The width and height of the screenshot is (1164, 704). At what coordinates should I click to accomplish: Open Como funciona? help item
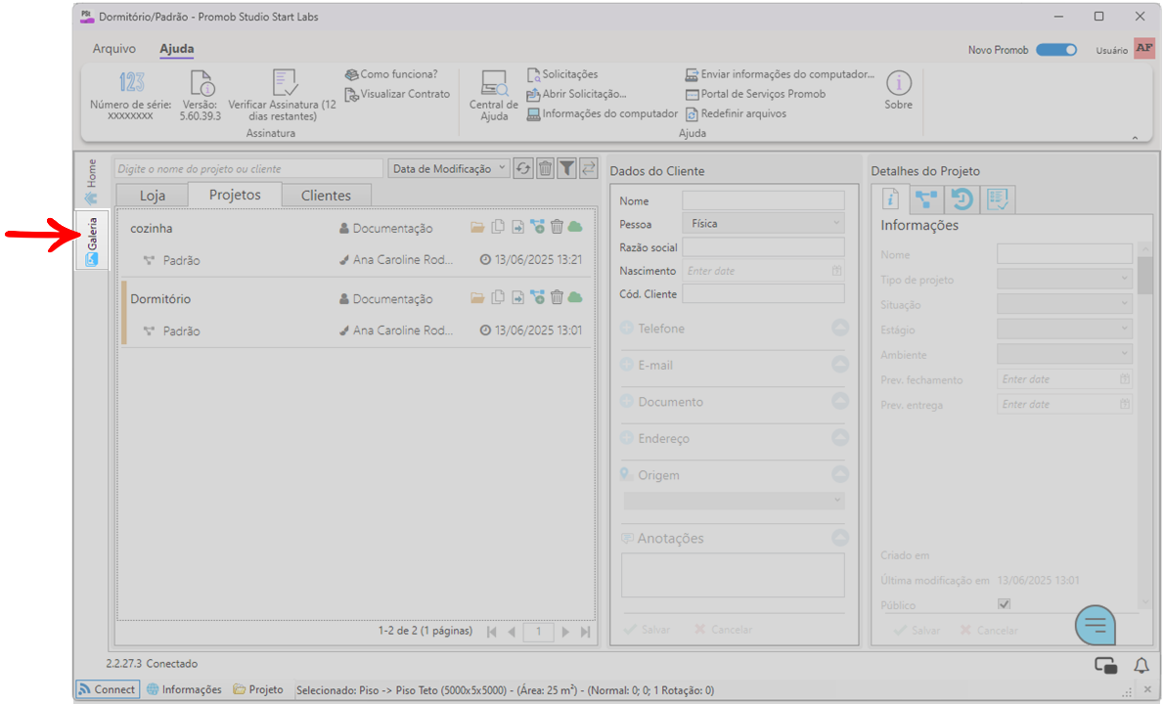391,74
